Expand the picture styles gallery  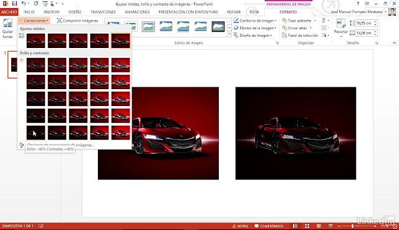(x=229, y=34)
